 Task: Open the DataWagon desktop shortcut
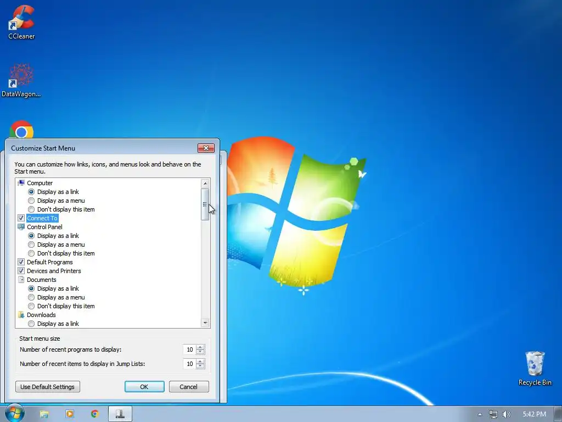point(21,80)
